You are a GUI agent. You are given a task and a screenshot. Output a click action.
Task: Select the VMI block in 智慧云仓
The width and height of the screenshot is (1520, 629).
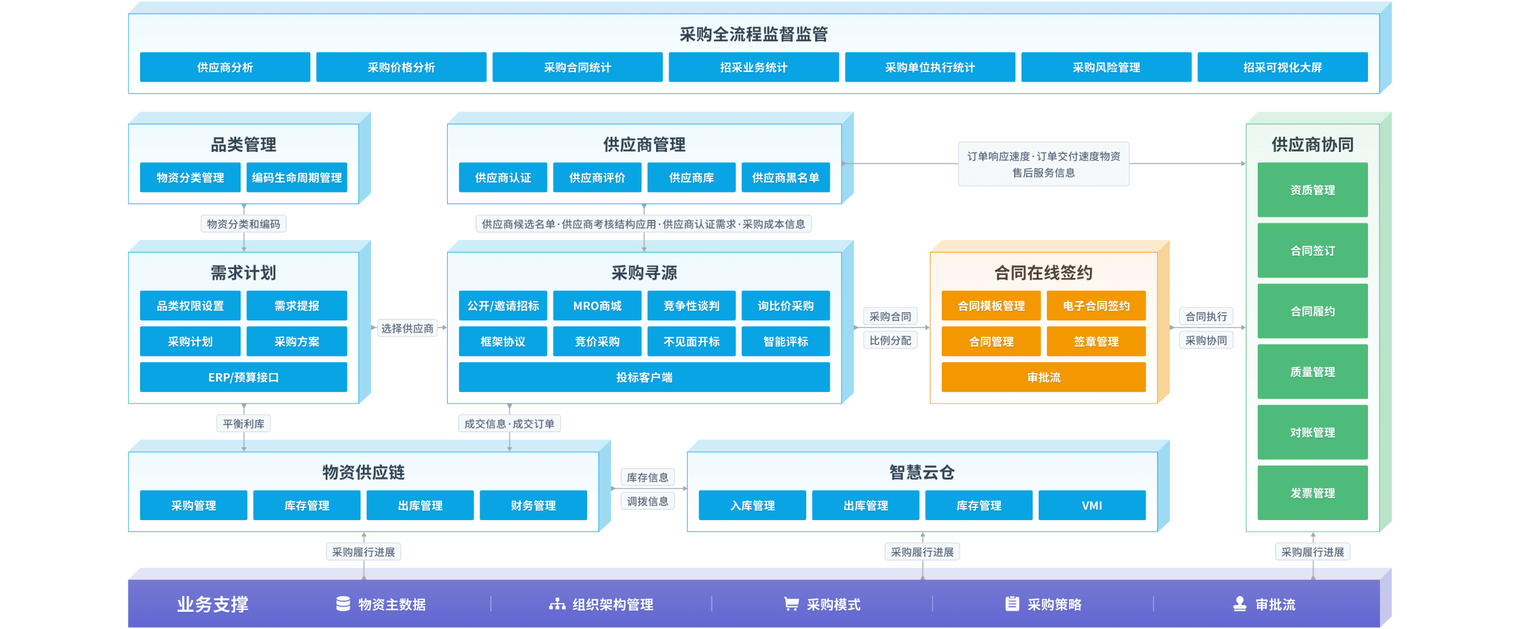click(1092, 505)
